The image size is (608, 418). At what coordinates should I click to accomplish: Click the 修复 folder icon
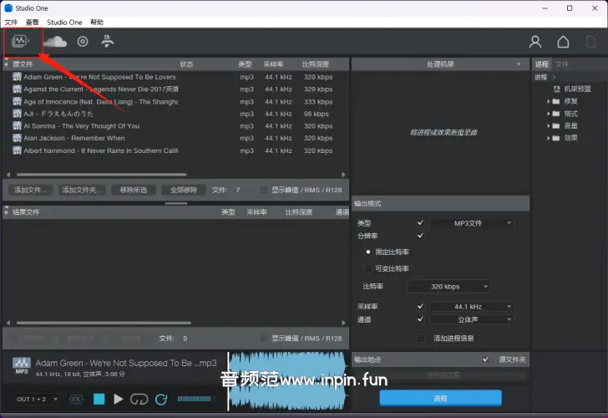555,101
